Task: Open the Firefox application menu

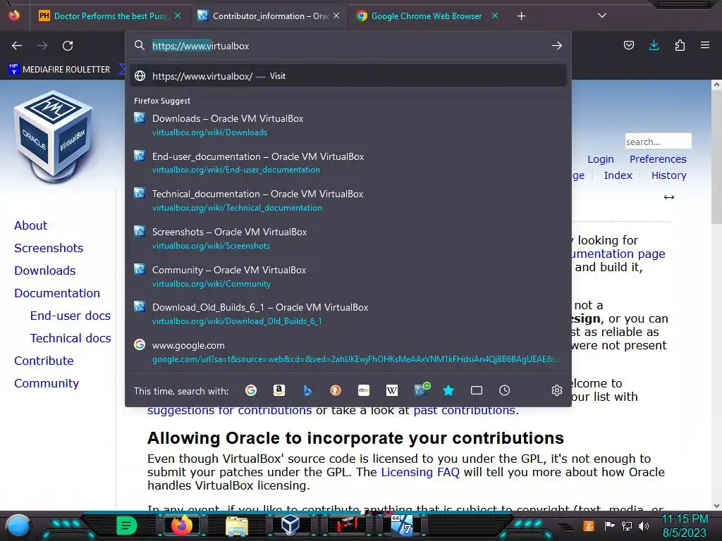Action: (705, 45)
